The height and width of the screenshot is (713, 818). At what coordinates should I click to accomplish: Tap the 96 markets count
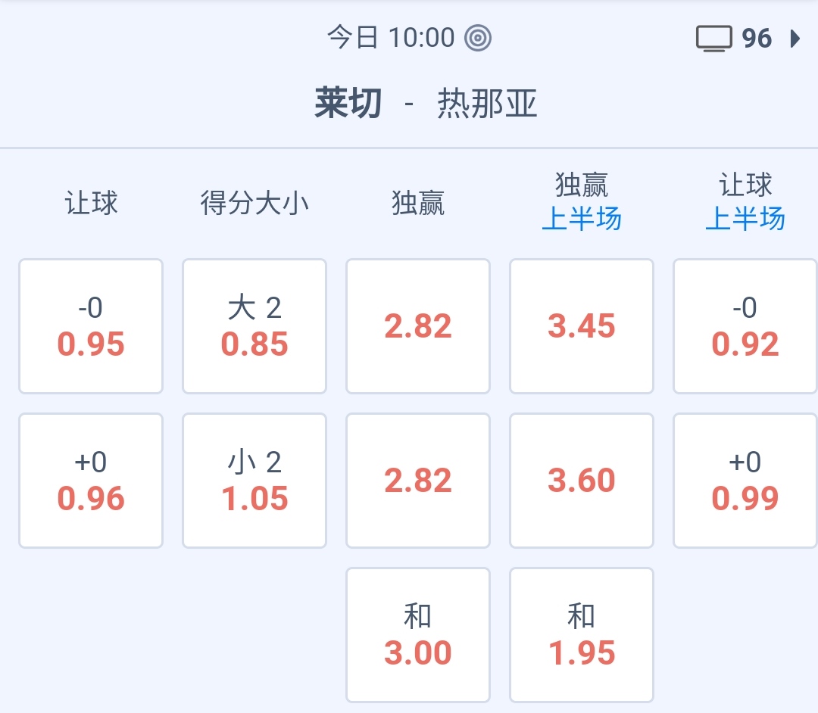click(x=757, y=38)
